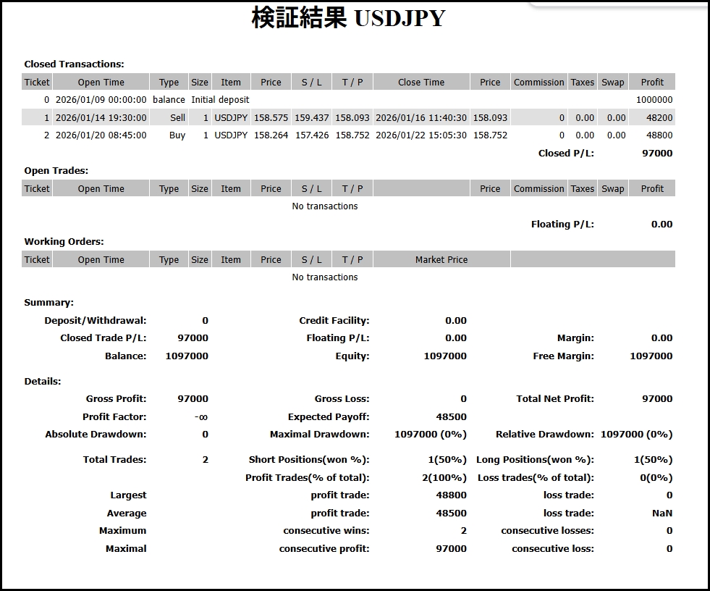This screenshot has height=591, width=710.
Task: Click the 1000000 initial balance amount
Action: [654, 100]
